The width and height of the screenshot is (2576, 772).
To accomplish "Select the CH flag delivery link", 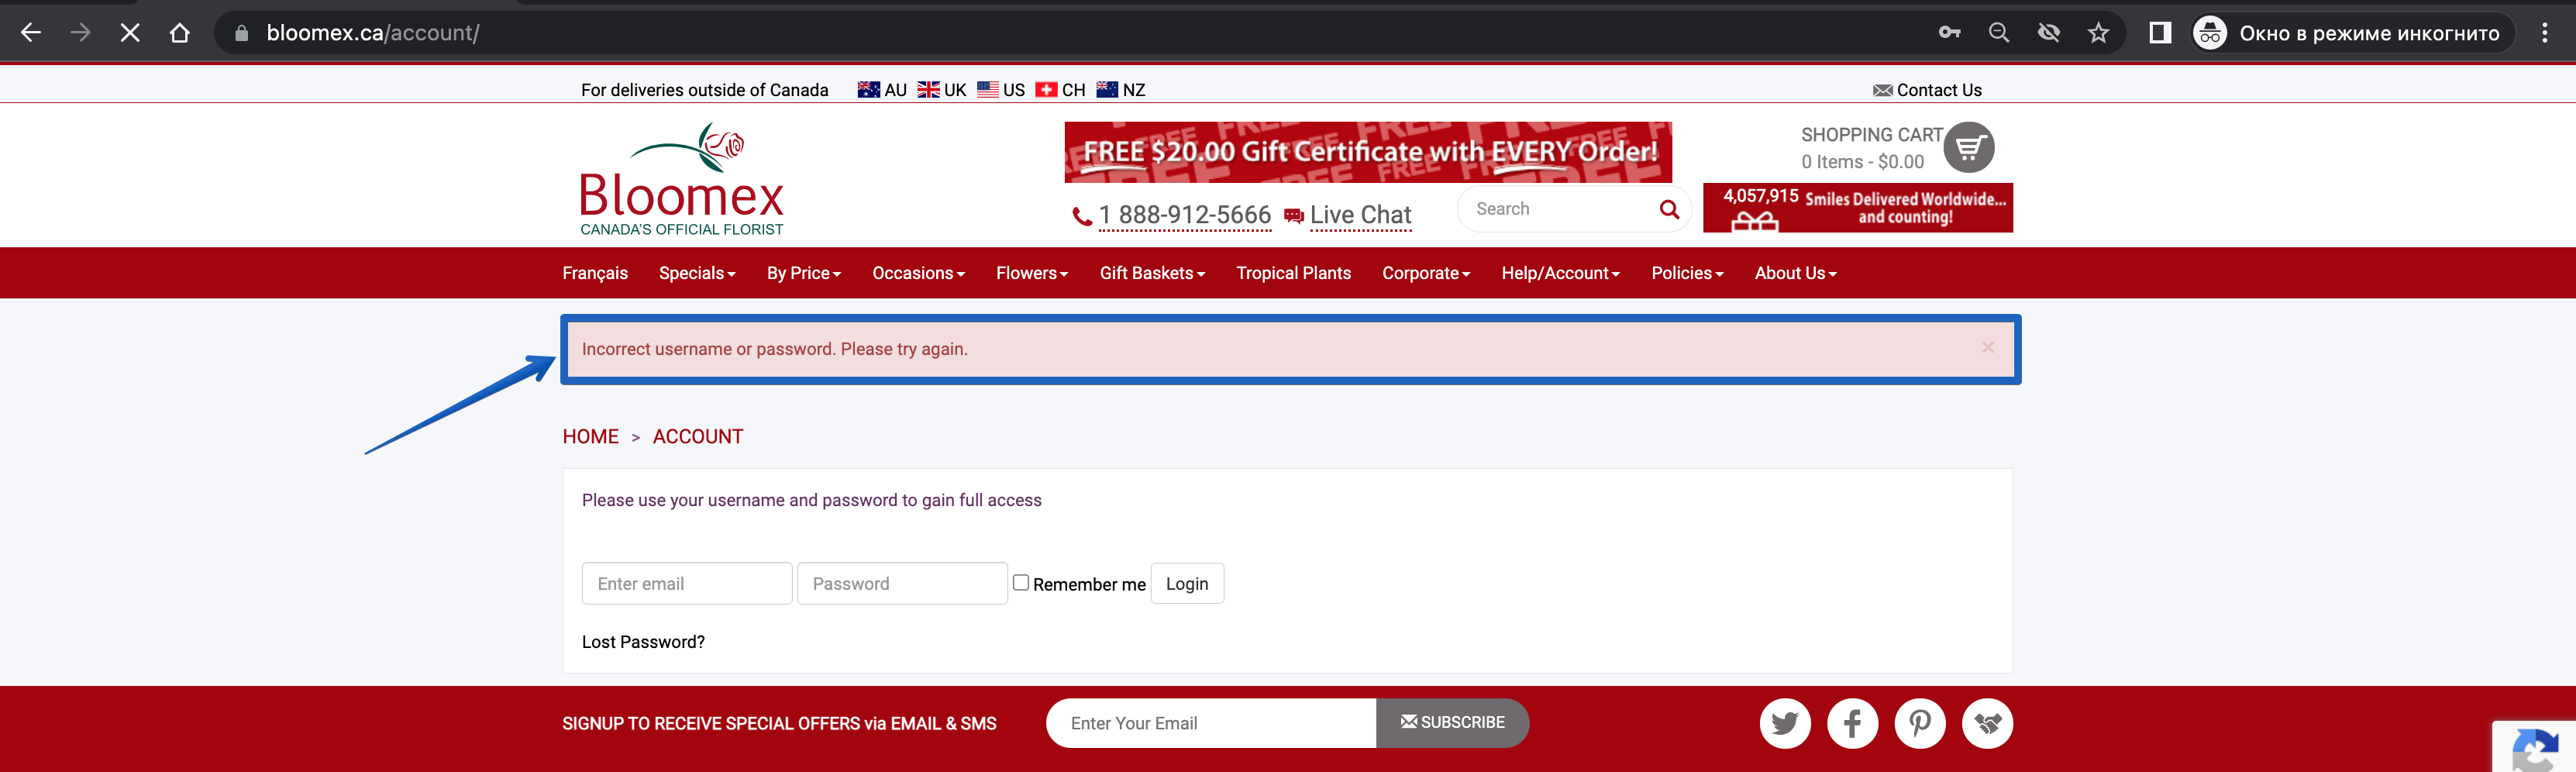I will click(1060, 90).
